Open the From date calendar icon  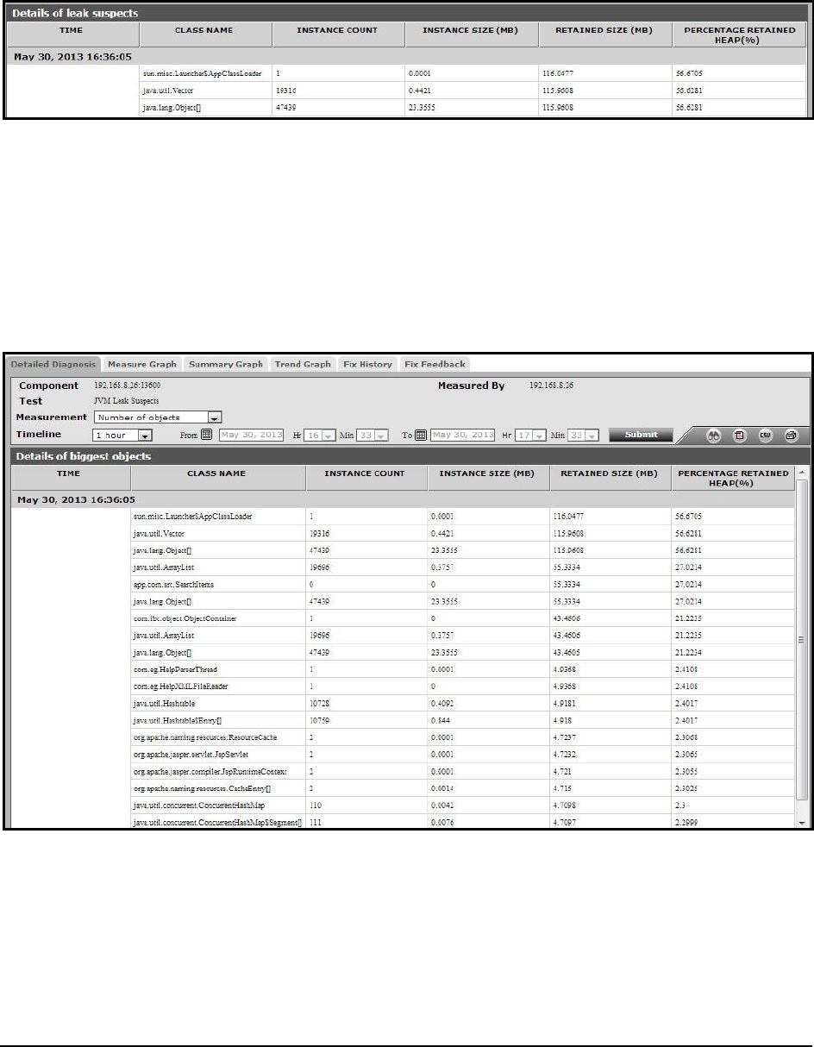coord(207,435)
